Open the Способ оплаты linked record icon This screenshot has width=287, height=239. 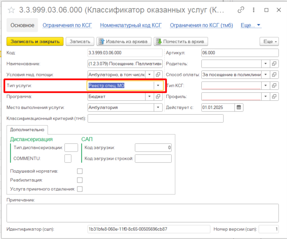274,75
